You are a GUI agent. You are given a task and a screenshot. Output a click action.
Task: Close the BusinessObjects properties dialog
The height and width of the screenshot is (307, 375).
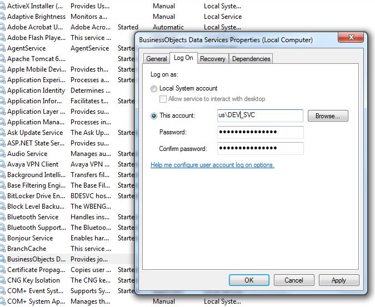click(351, 38)
